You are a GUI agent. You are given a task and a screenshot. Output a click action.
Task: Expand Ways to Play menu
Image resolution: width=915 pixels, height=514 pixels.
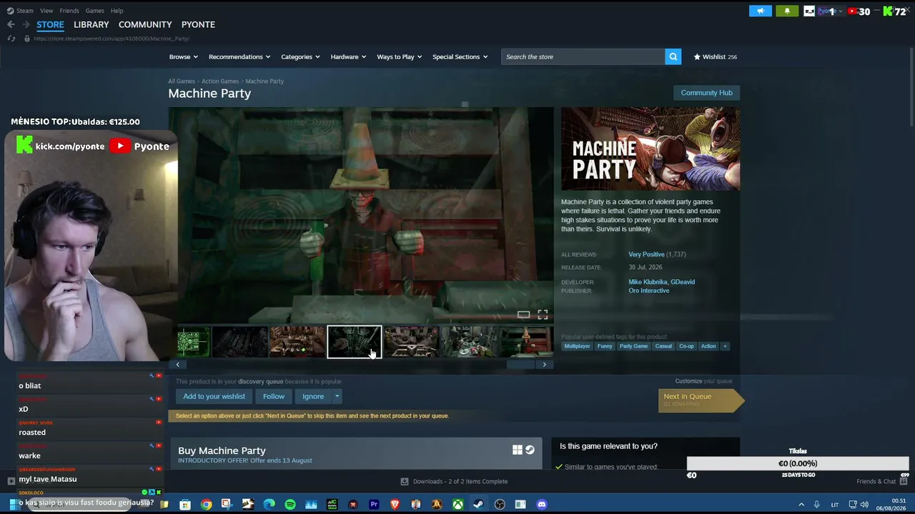tap(400, 56)
